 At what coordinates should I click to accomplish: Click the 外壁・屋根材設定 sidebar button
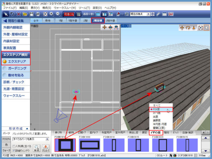click(15, 34)
